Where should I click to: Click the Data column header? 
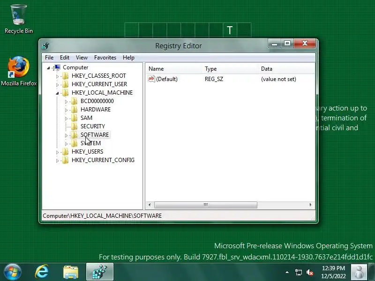pos(286,69)
